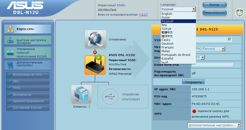Click the EzQoS bandwidth icon
Image resolution: width=246 pixels, height=130 pixels.
click(10, 53)
